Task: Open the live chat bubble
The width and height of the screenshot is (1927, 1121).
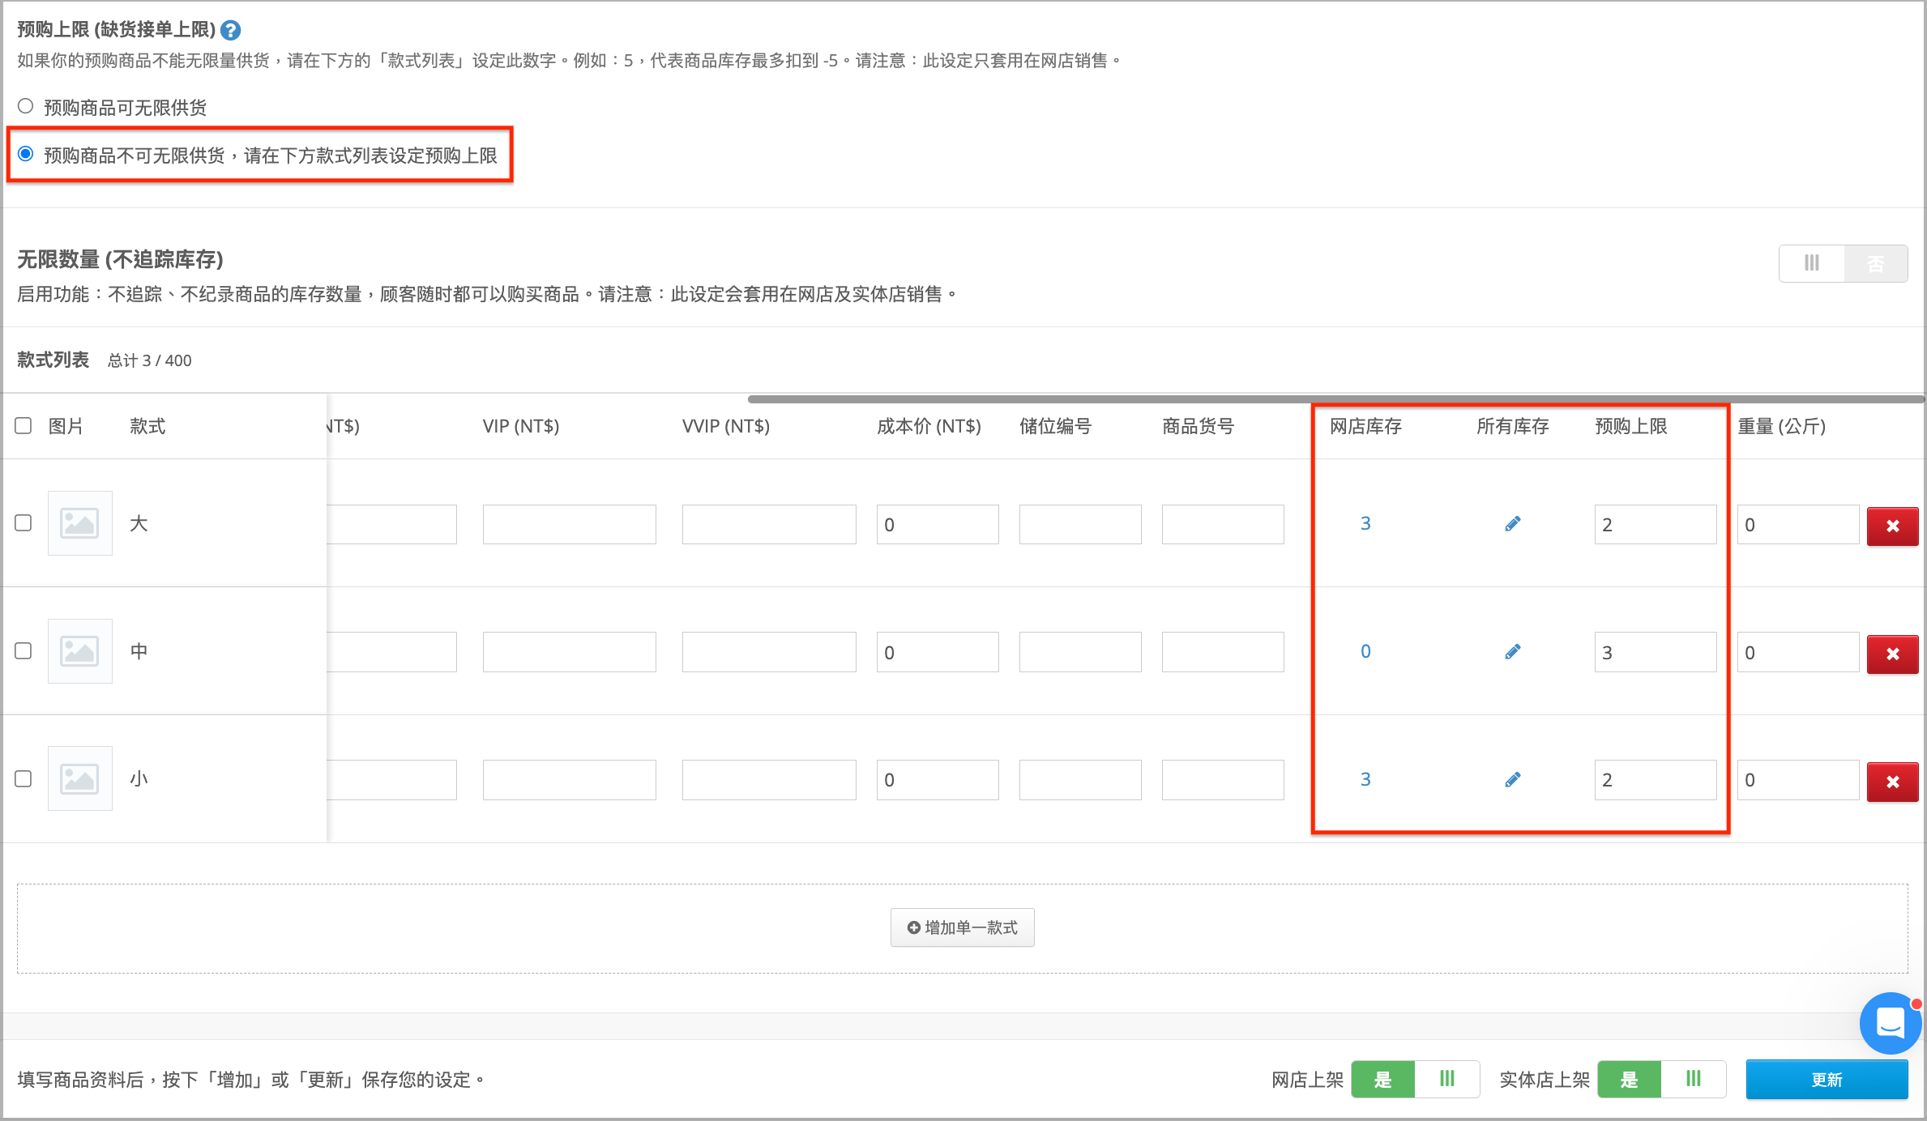Action: (x=1890, y=1023)
